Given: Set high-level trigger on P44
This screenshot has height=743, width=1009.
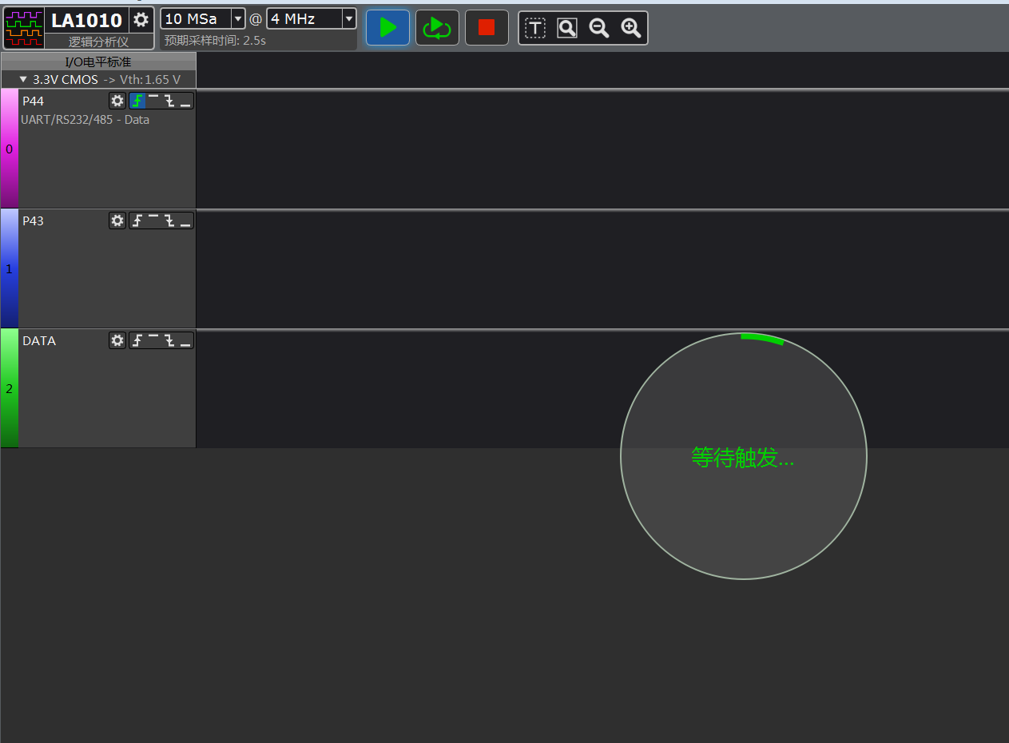Looking at the screenshot, I should point(153,101).
